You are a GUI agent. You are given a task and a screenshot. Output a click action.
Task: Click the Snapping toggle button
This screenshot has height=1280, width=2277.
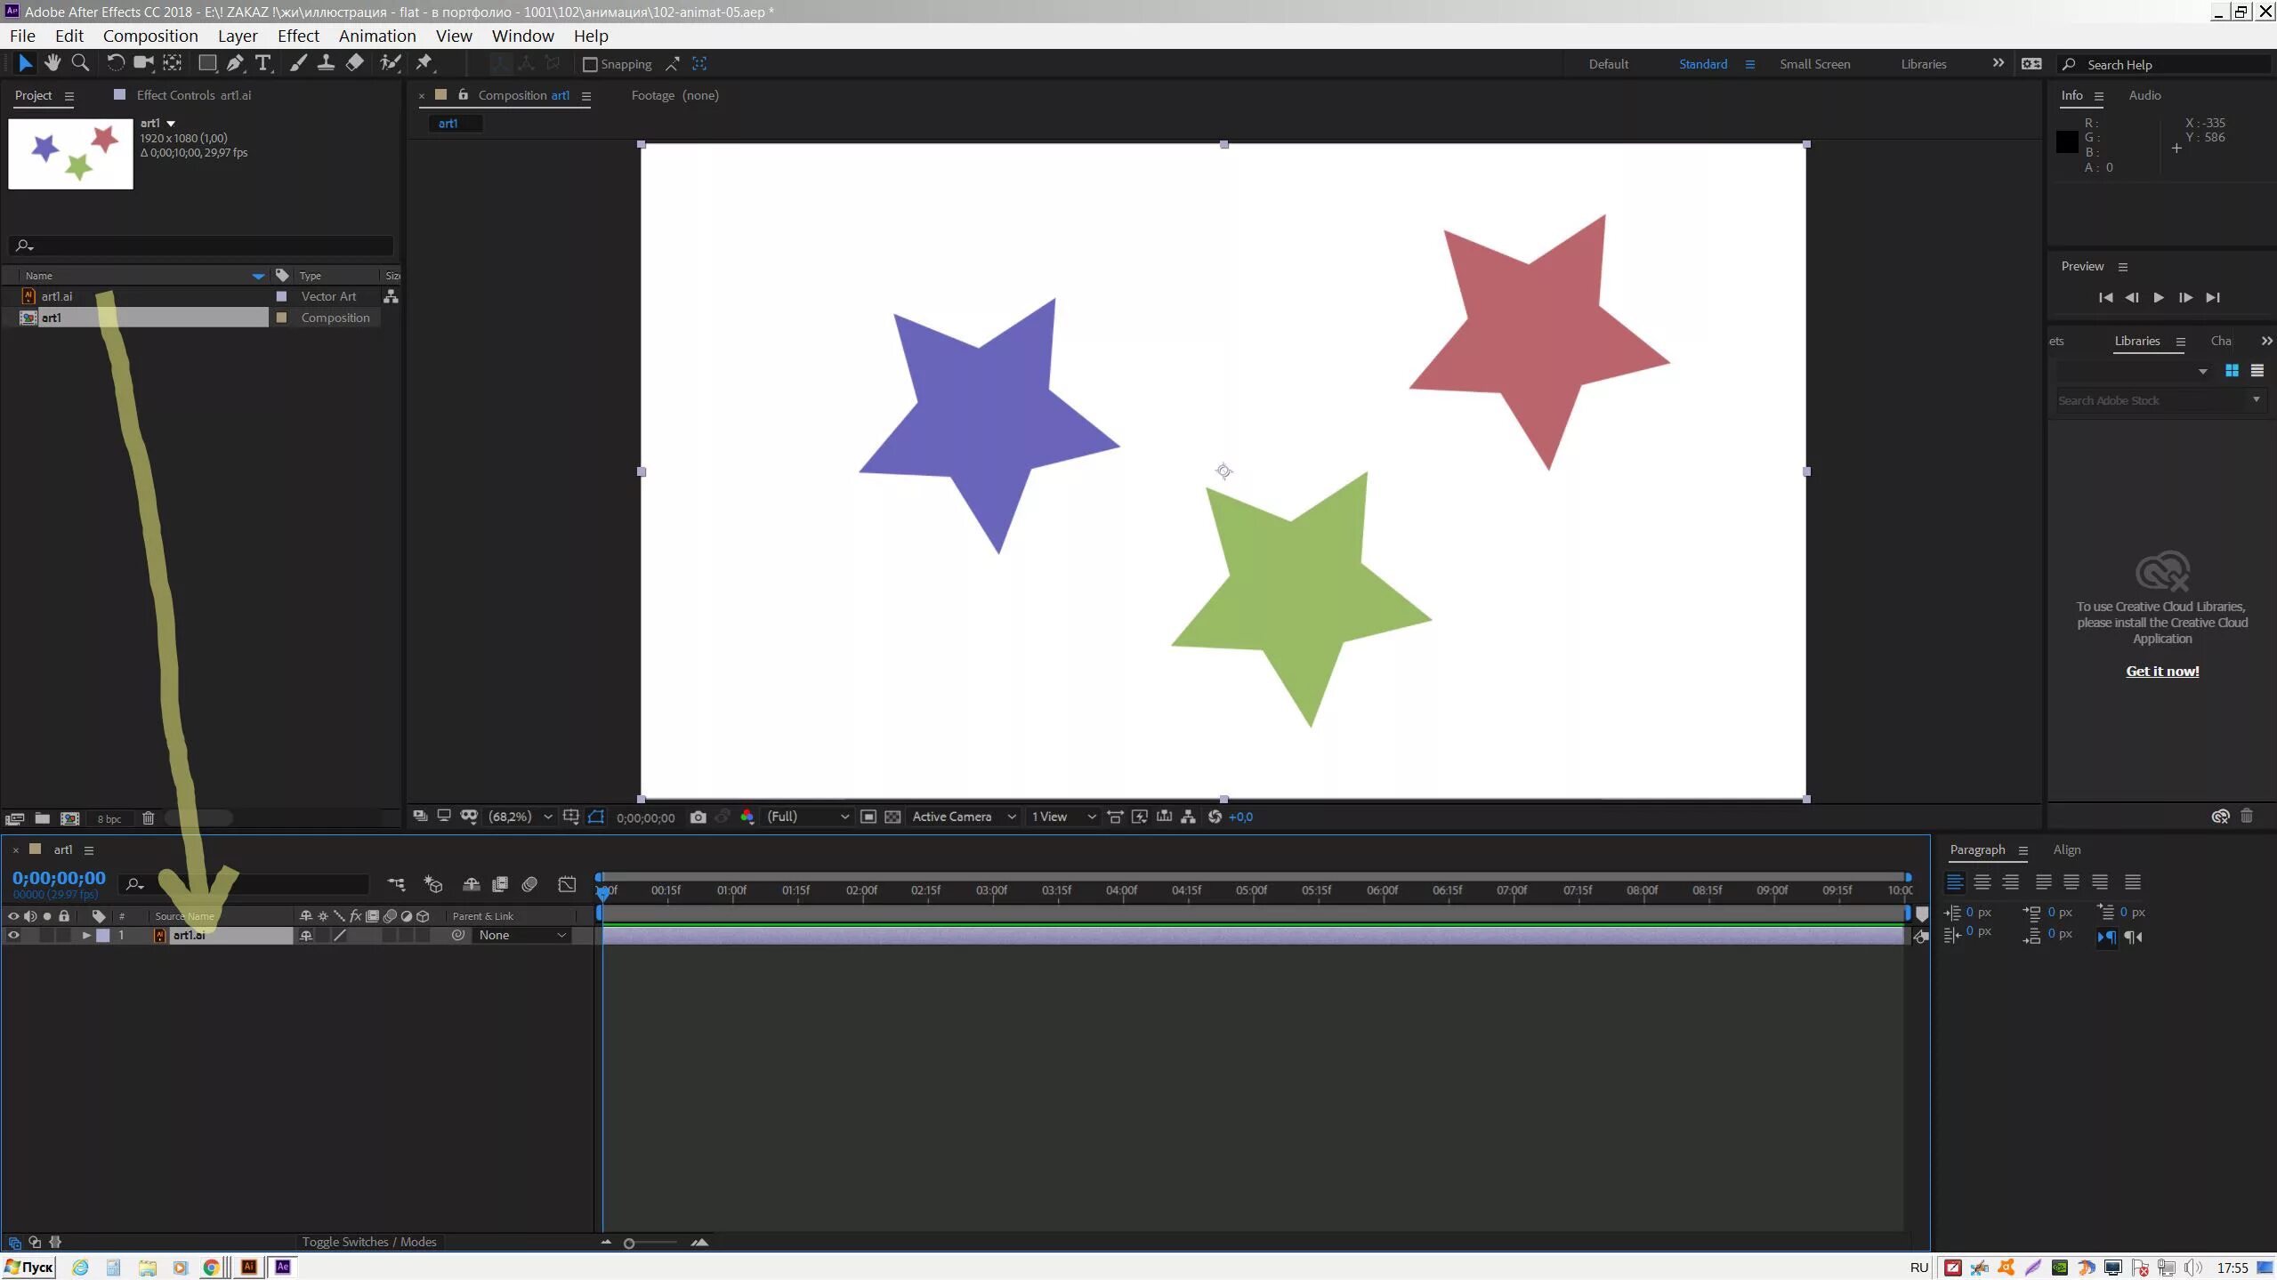click(591, 62)
